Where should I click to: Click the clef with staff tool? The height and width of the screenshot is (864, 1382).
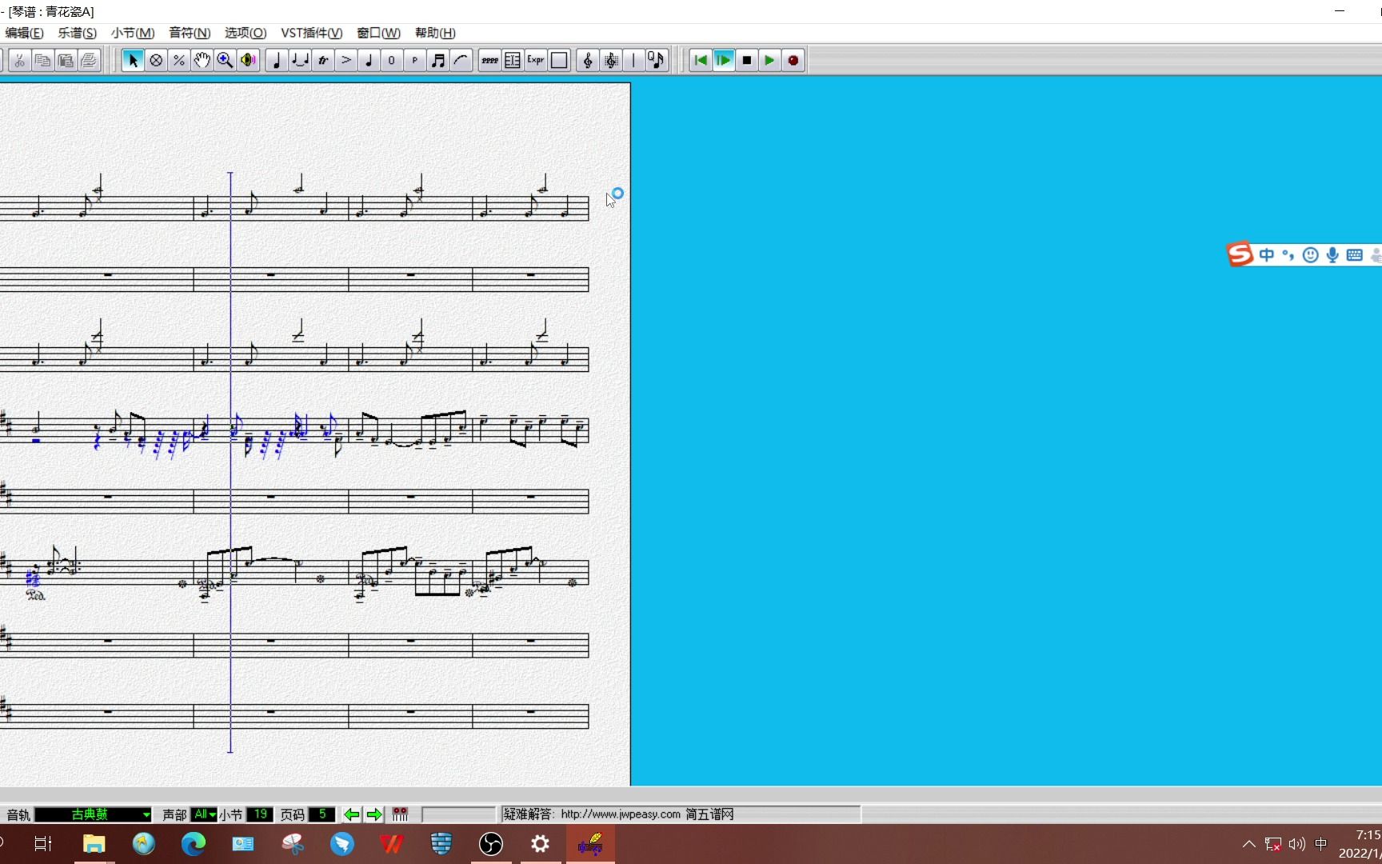pos(611,60)
